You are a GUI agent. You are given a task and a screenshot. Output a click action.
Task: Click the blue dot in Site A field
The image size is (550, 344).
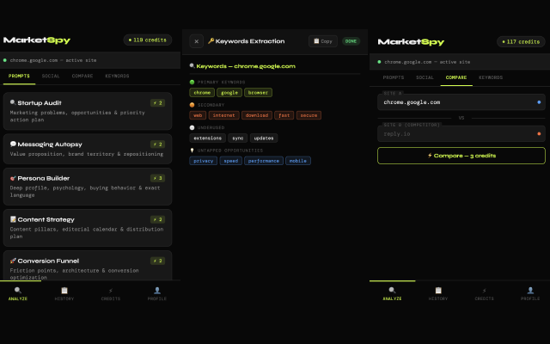pos(539,102)
